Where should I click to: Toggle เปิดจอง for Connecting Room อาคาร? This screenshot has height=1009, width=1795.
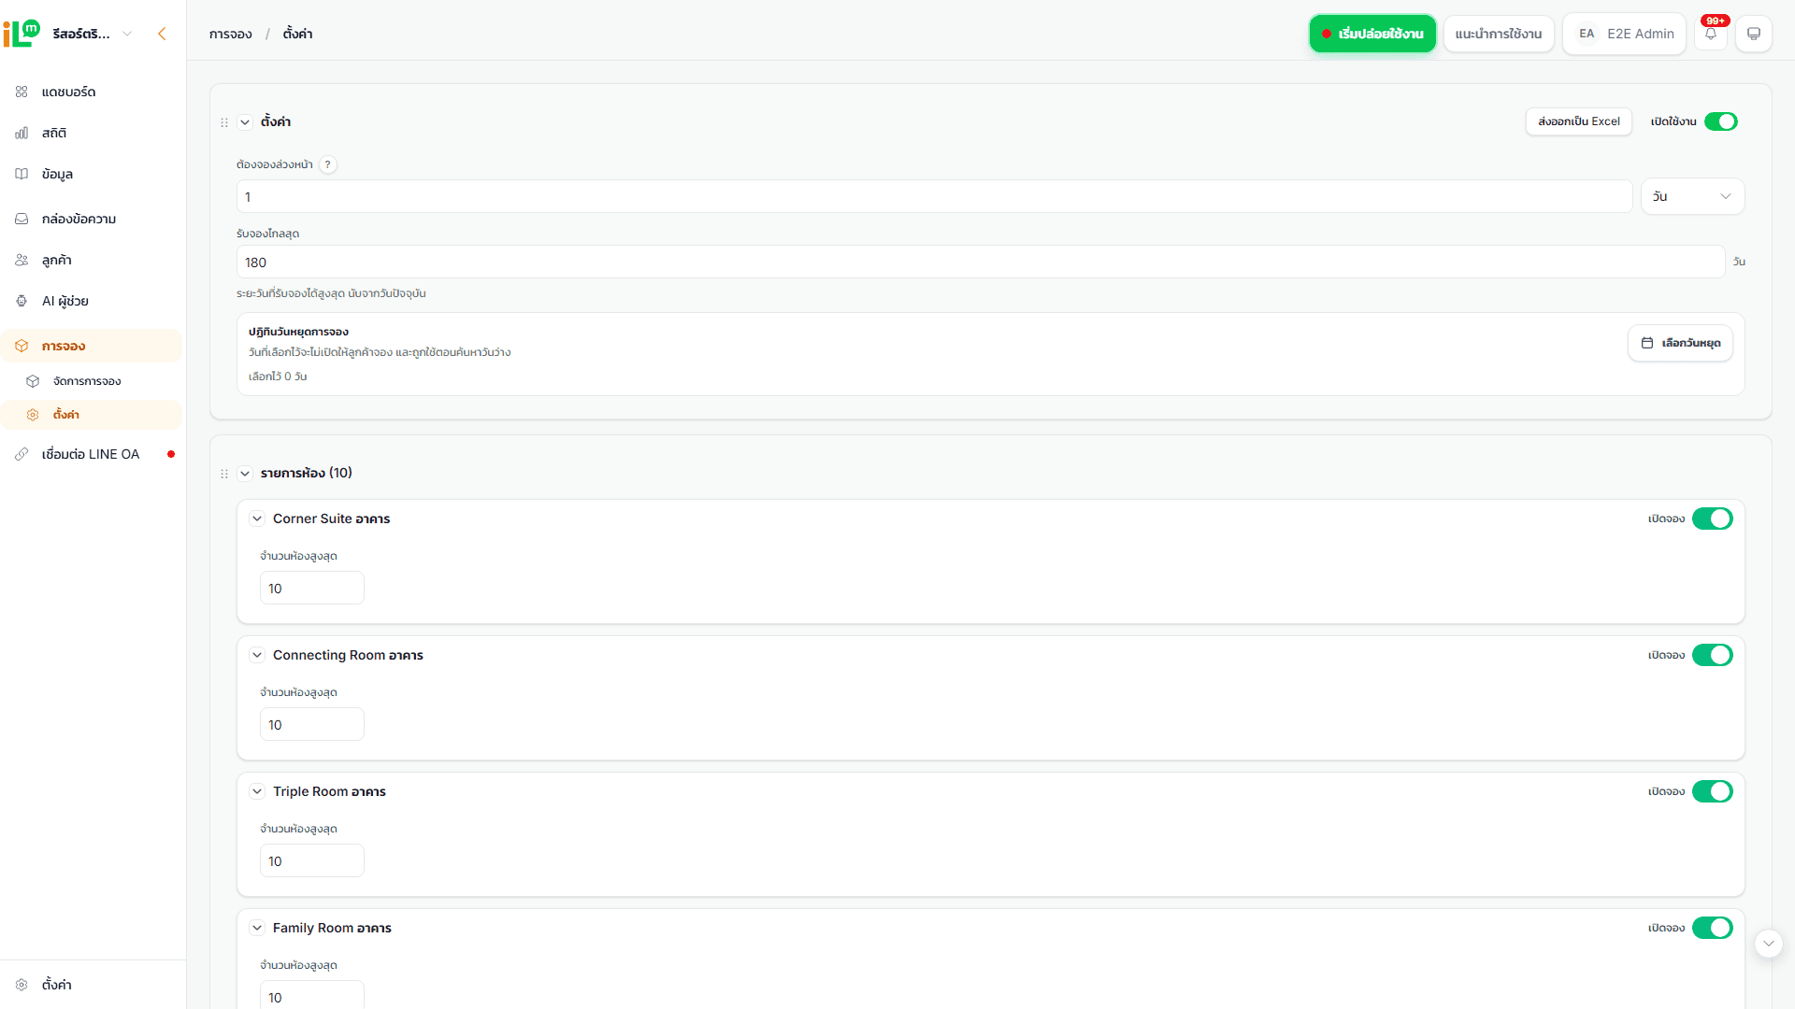(1713, 655)
